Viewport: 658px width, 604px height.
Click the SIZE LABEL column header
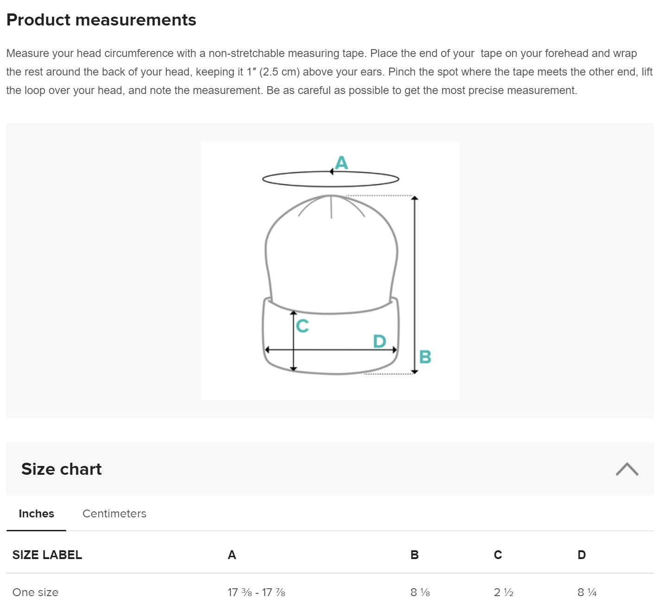pos(47,555)
